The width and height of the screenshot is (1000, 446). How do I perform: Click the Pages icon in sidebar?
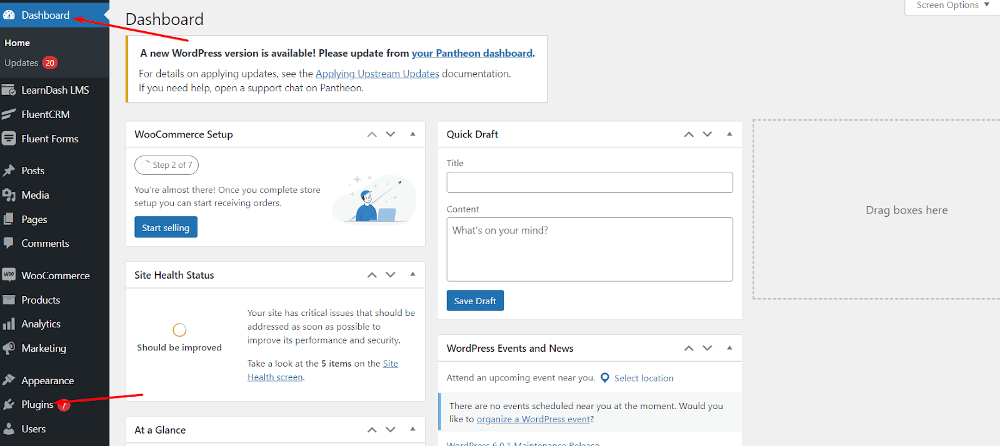[x=9, y=219]
